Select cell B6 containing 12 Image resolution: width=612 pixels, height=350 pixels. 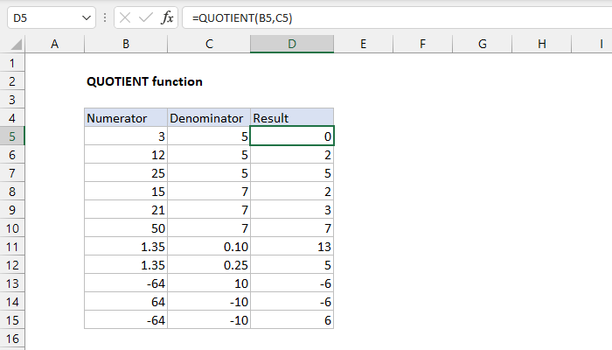(x=126, y=155)
